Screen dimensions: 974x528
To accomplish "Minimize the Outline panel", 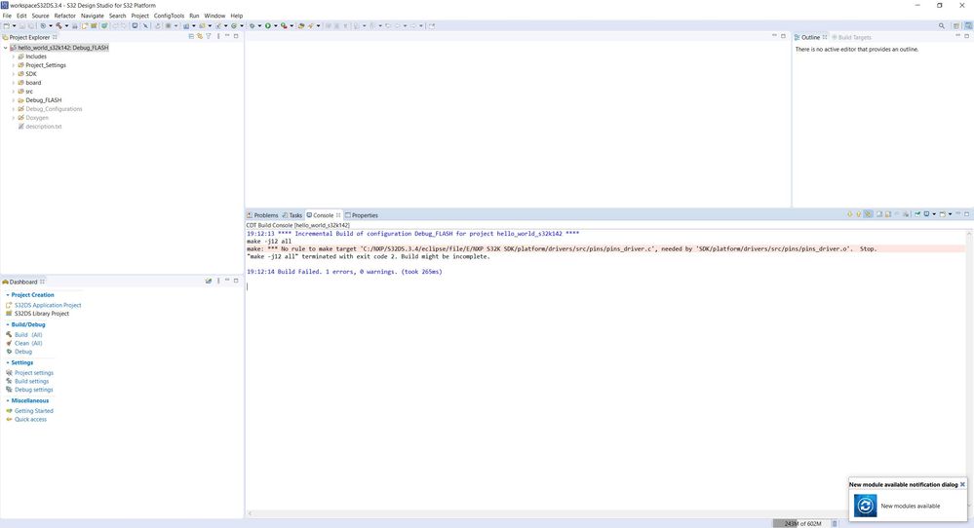I will point(957,36).
